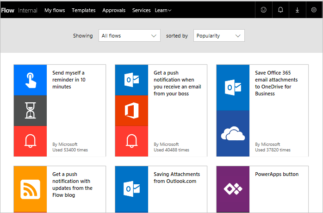Open the Popularity sort dropdown
Viewport: 323px width, 213px height.
pos(219,36)
